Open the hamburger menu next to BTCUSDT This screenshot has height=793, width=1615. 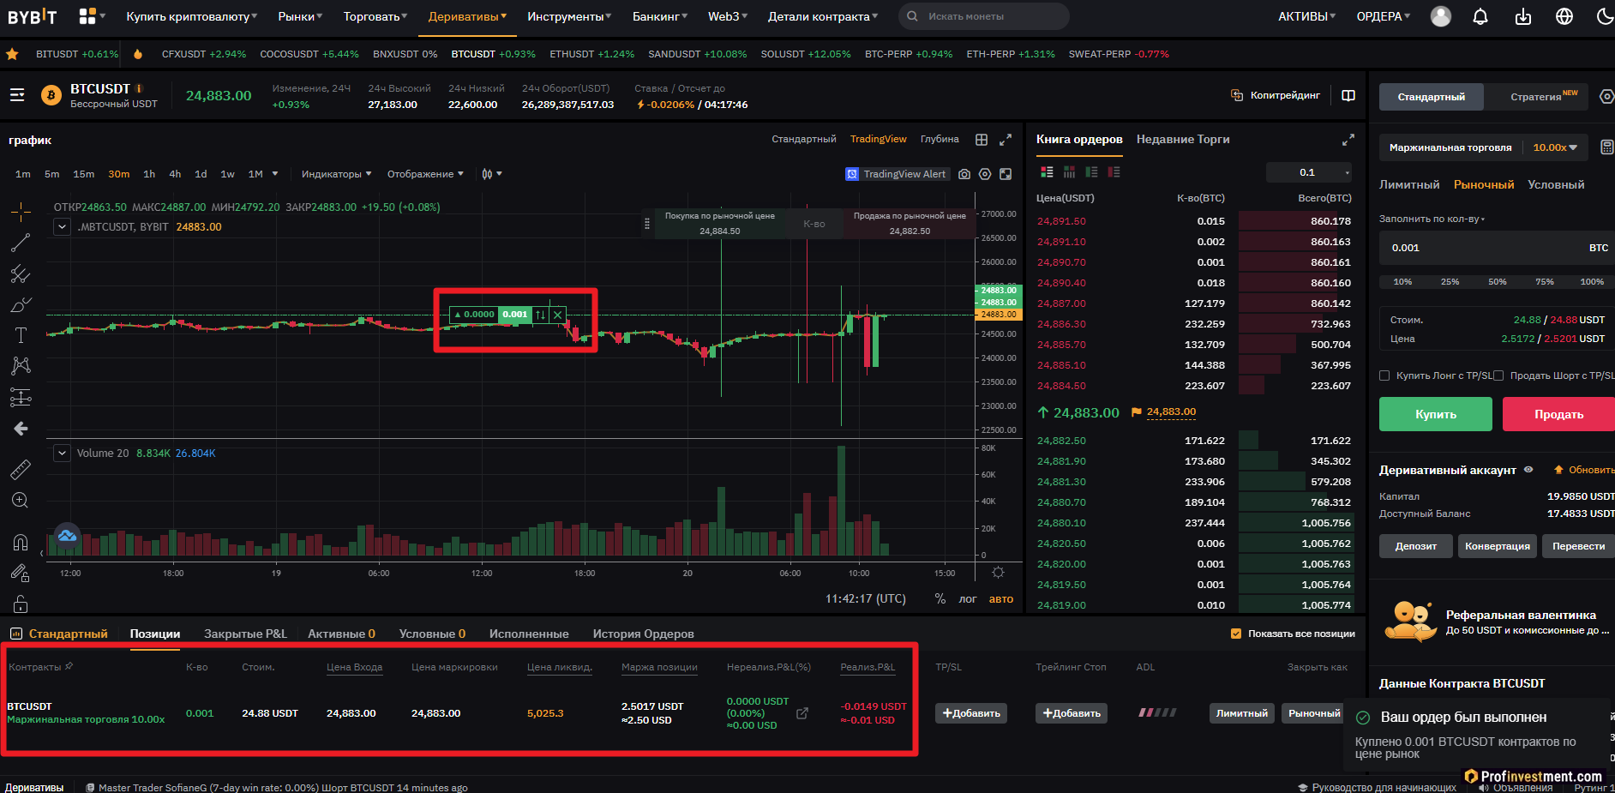click(17, 95)
